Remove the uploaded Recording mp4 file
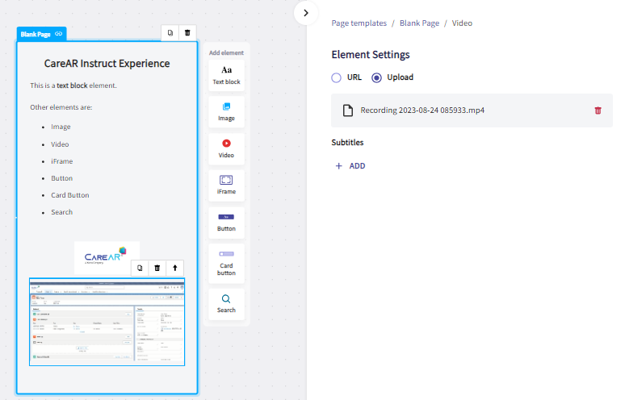629x400 pixels. point(598,110)
